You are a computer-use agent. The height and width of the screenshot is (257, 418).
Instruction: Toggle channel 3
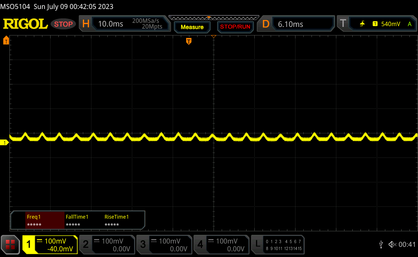[143, 244]
